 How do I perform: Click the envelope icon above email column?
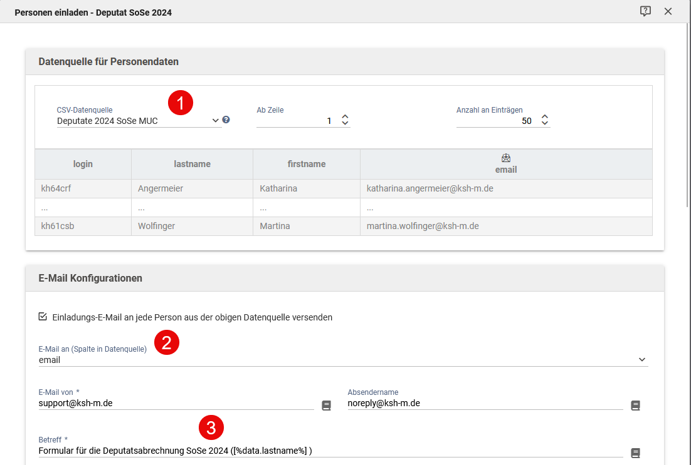click(x=506, y=158)
